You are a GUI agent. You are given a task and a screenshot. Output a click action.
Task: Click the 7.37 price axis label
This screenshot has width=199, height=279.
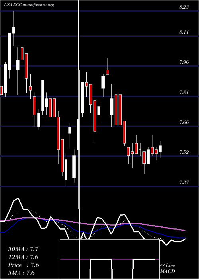pos(184,183)
